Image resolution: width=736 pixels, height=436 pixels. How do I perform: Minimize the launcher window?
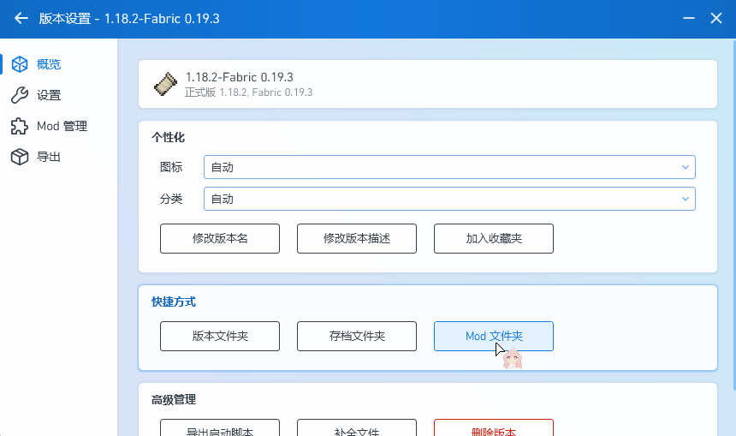[689, 18]
